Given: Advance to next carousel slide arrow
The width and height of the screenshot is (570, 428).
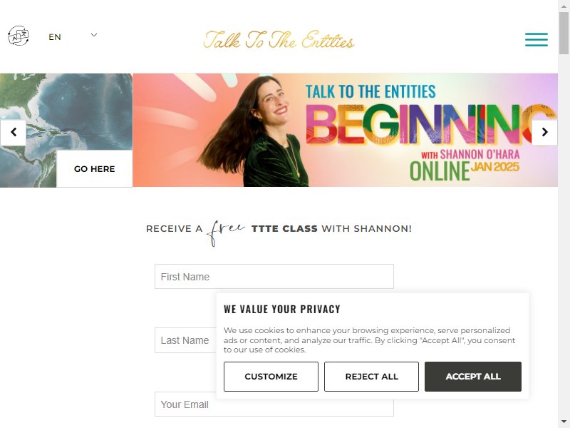Looking at the screenshot, I should (544, 132).
